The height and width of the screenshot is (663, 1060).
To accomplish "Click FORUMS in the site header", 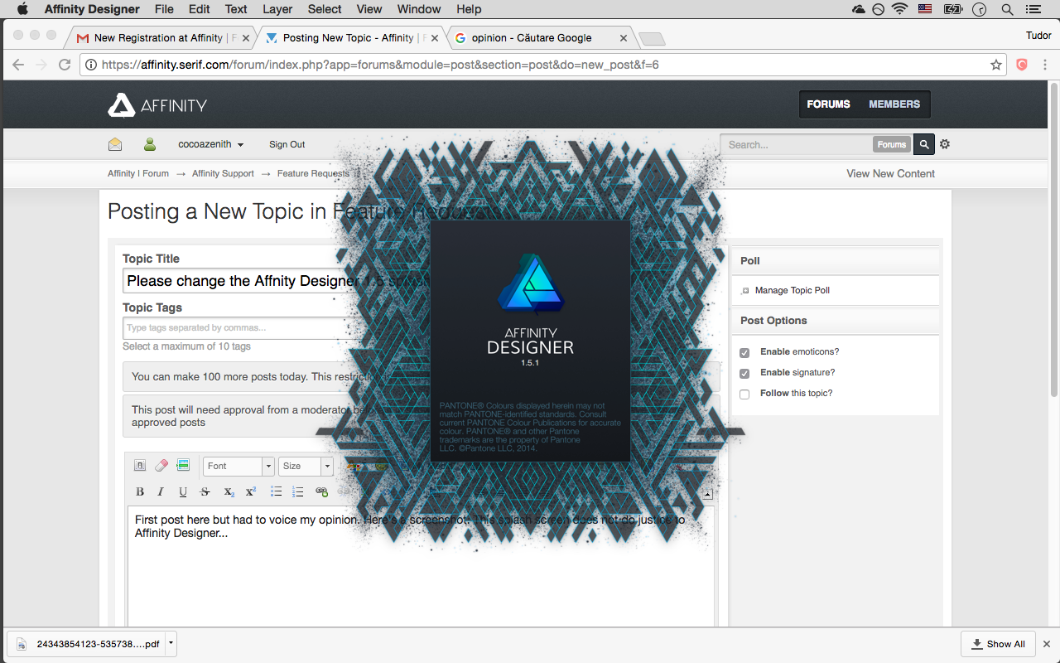I will coord(828,104).
